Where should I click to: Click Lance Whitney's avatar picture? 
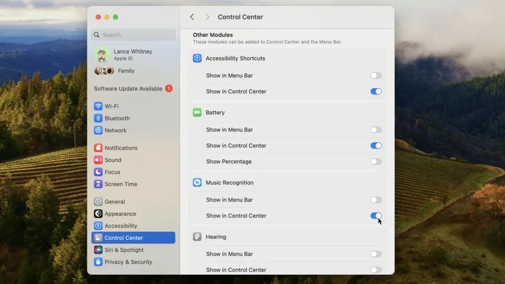point(102,55)
